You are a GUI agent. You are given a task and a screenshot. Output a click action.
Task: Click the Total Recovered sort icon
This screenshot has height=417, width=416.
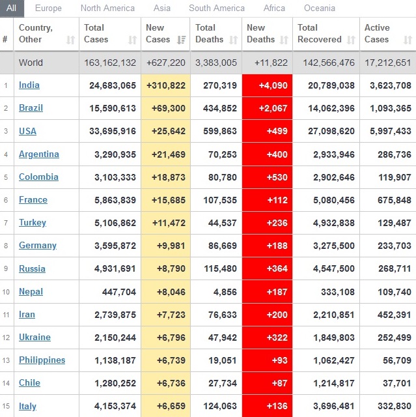click(351, 40)
